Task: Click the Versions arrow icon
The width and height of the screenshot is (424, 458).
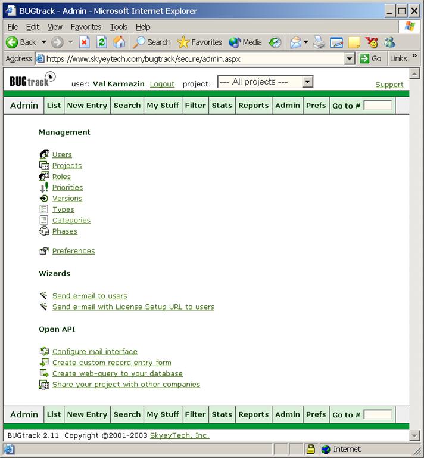Action: (x=44, y=199)
